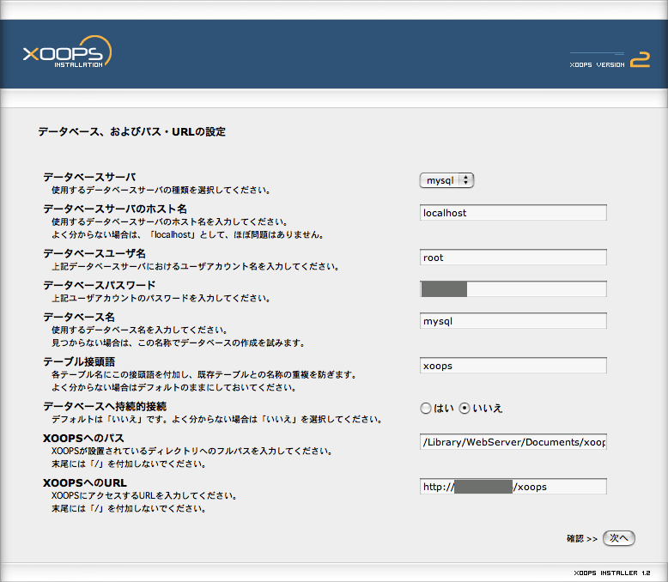Click the XOOPSへのURL label
Screen dimensions: 668x582
coord(85,482)
